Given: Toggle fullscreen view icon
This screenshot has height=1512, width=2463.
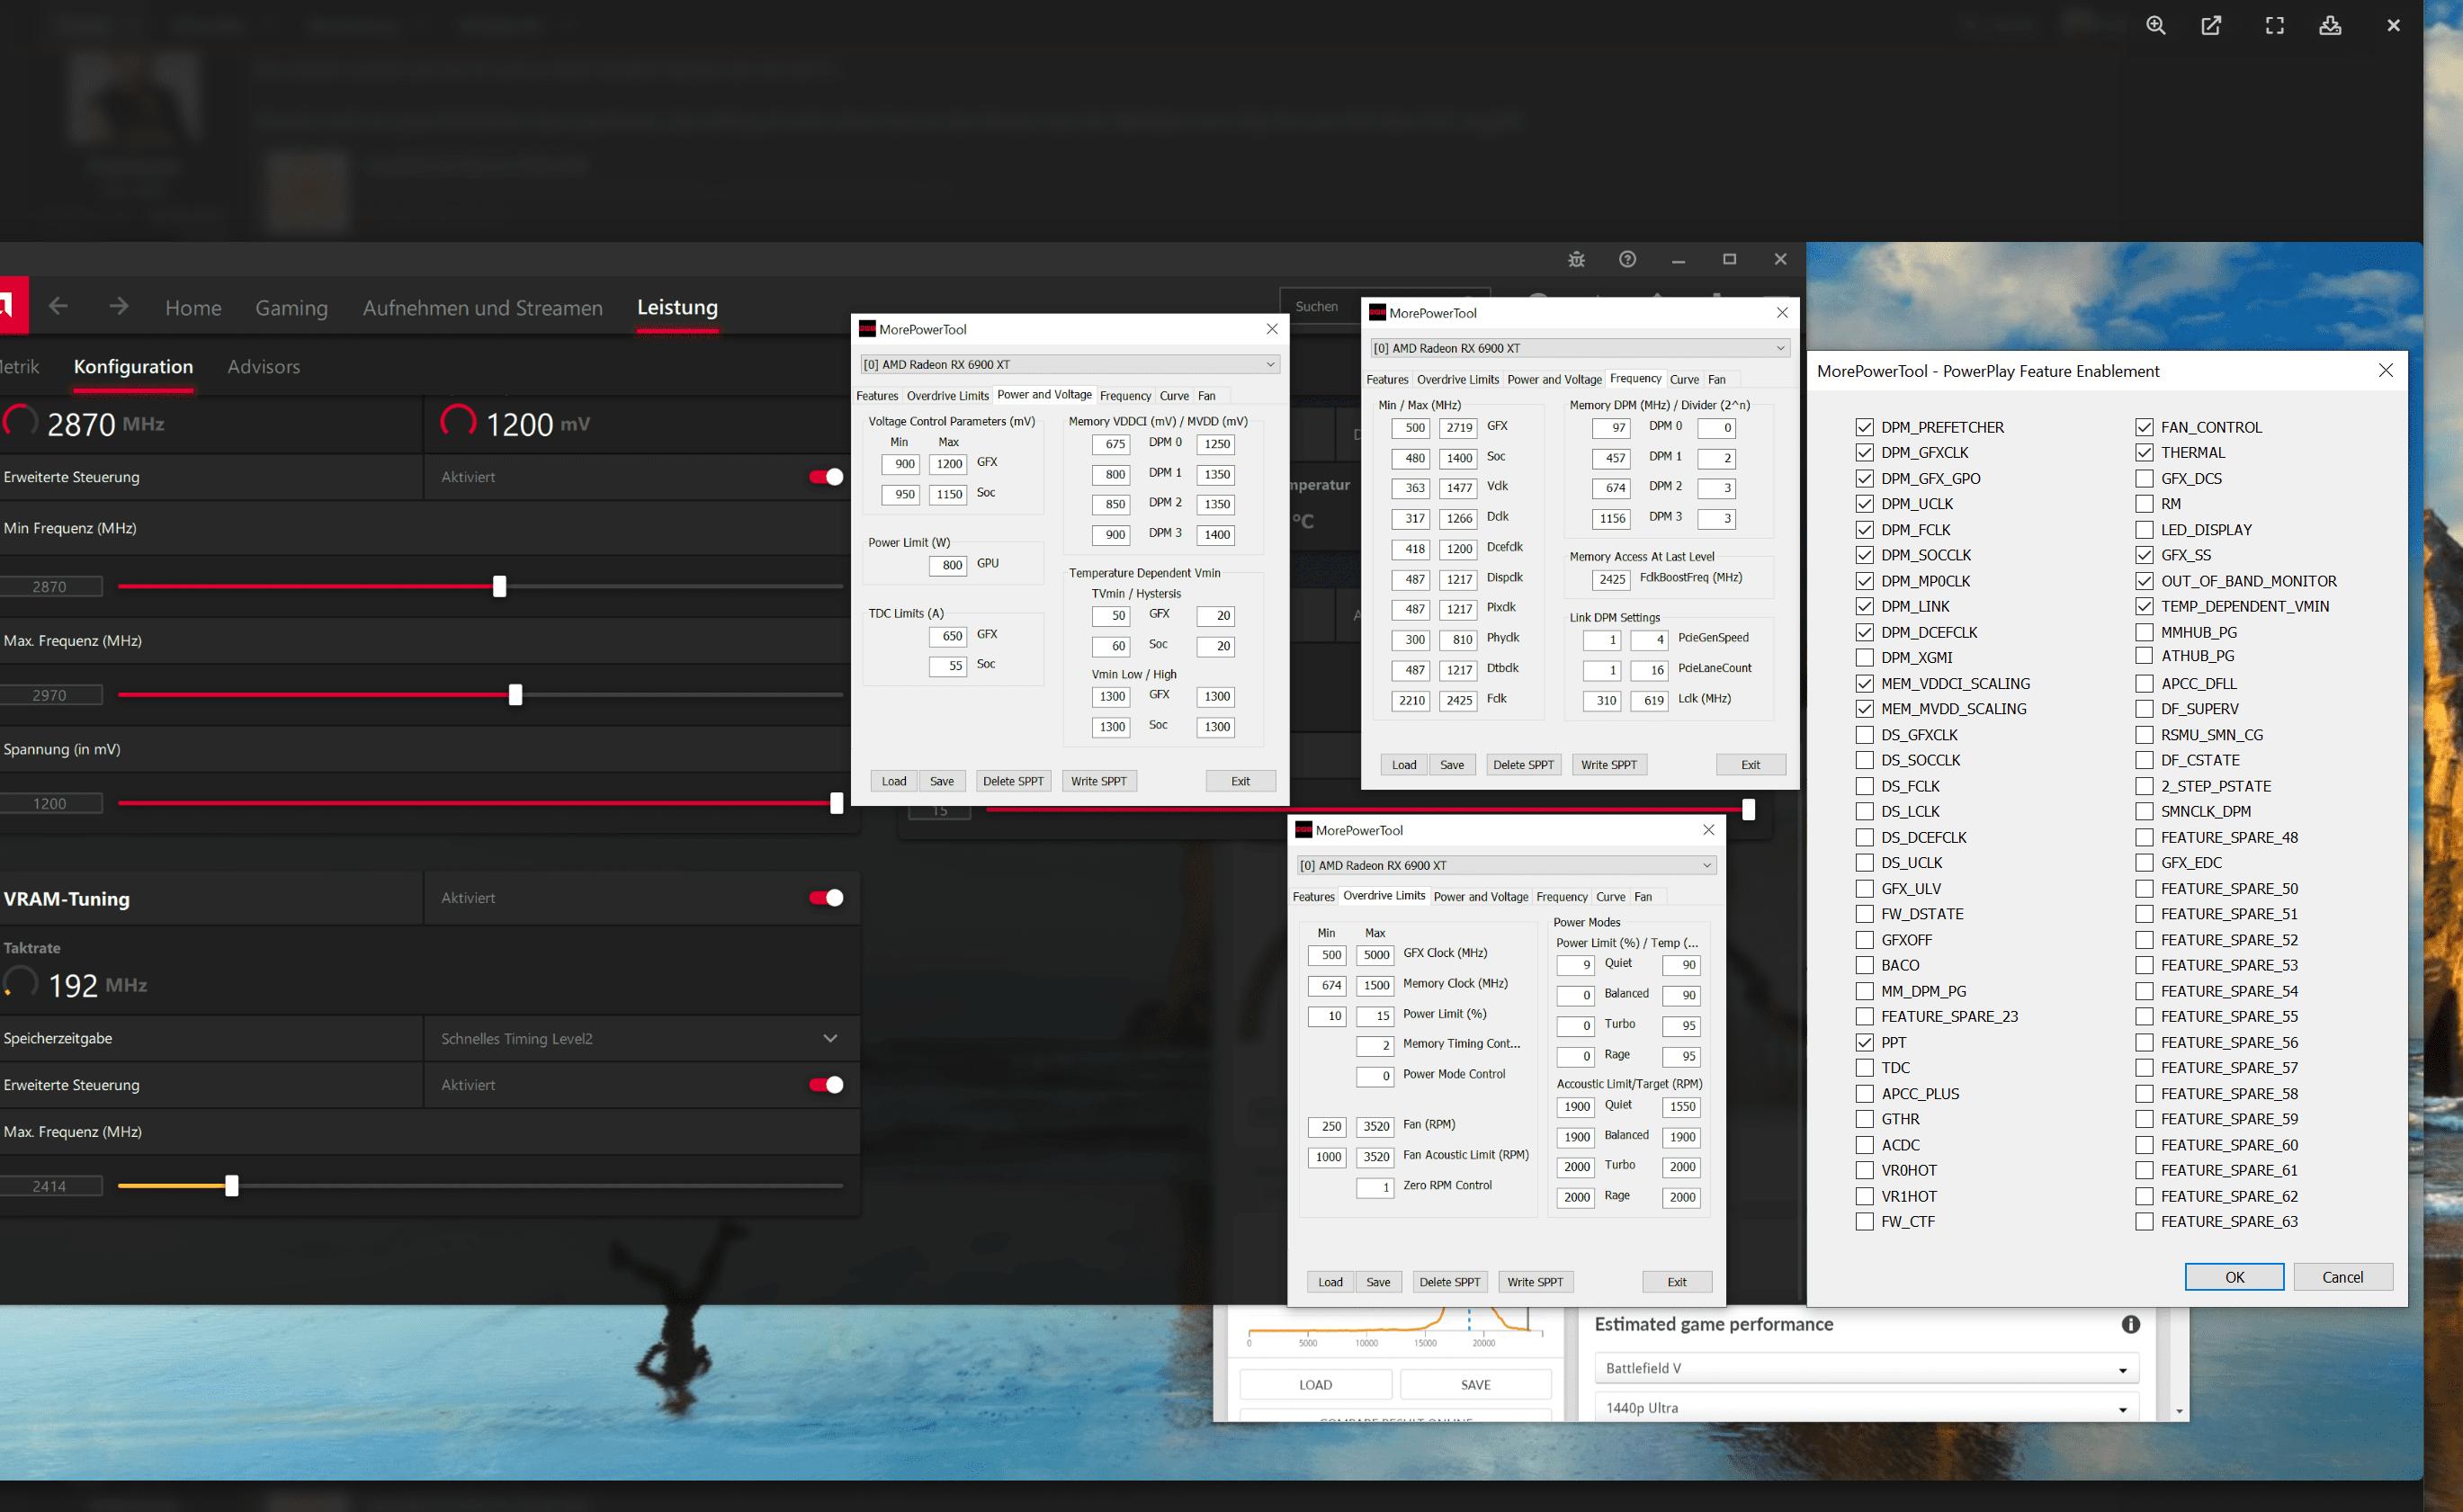Looking at the screenshot, I should (2274, 26).
